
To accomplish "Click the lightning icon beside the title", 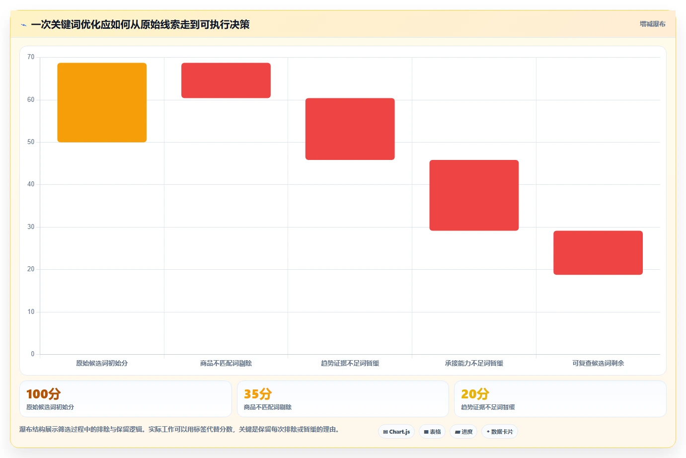I will 23,25.
